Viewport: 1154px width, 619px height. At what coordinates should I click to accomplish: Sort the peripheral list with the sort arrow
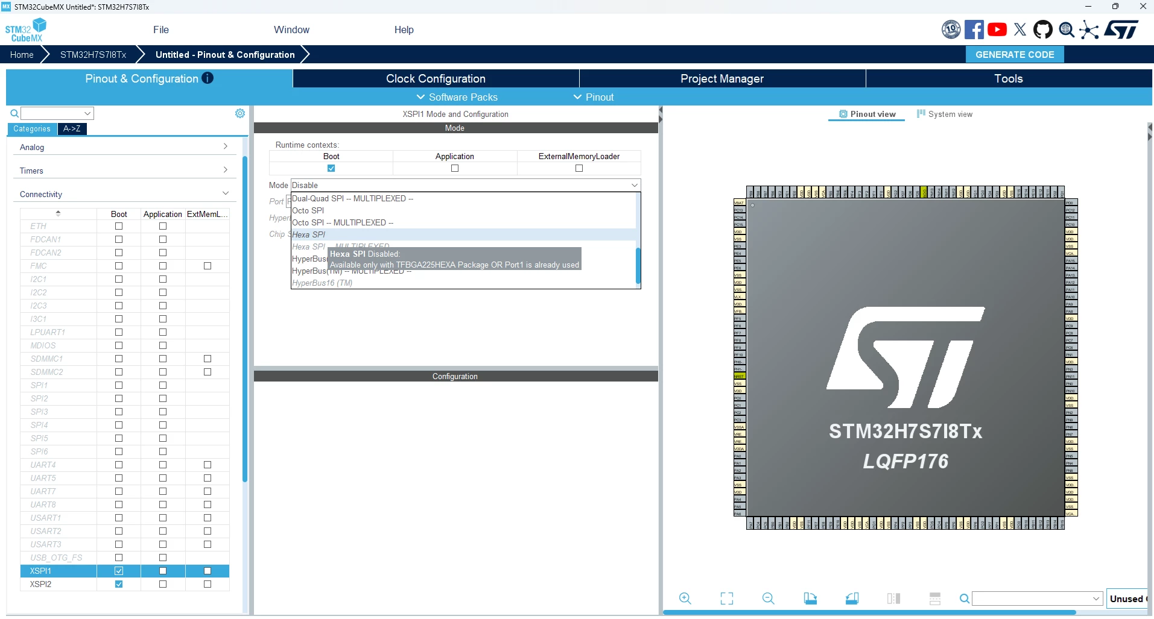58,213
